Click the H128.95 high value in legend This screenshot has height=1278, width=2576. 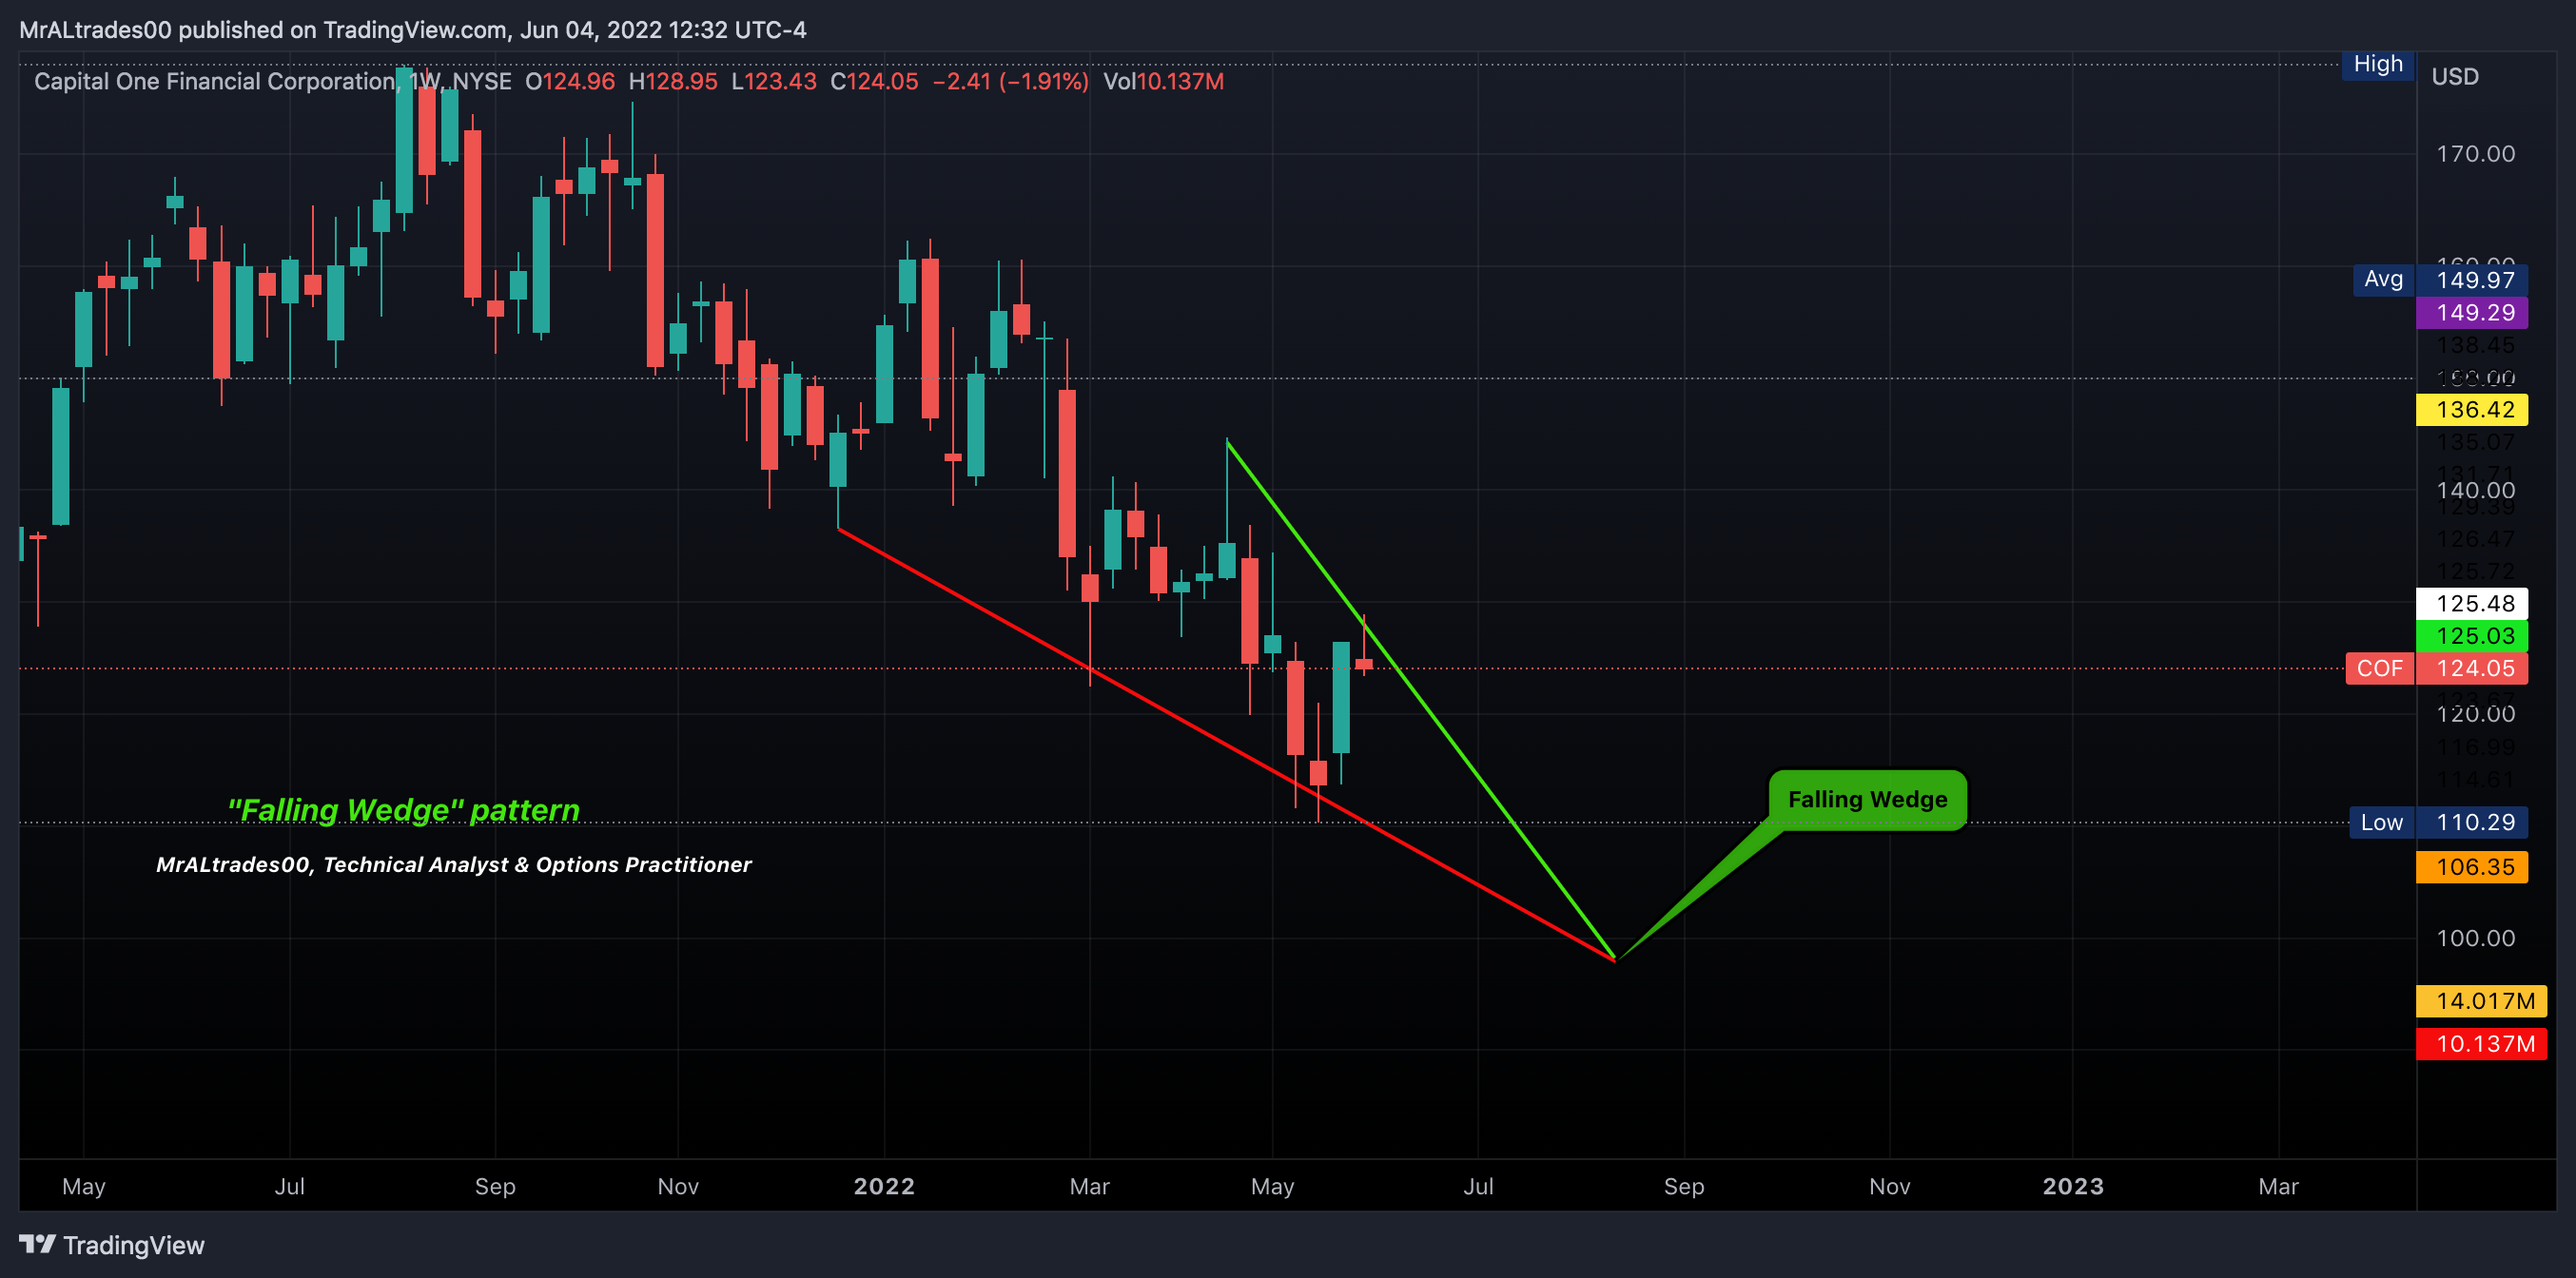673,81
